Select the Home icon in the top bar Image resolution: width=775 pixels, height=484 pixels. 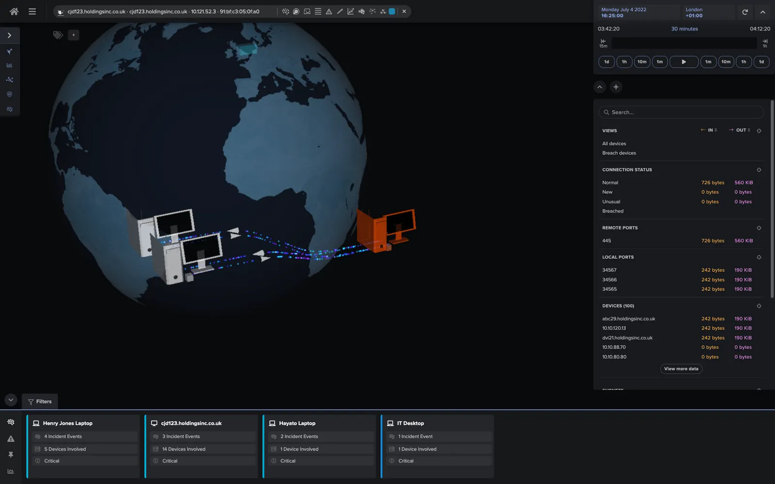point(14,11)
